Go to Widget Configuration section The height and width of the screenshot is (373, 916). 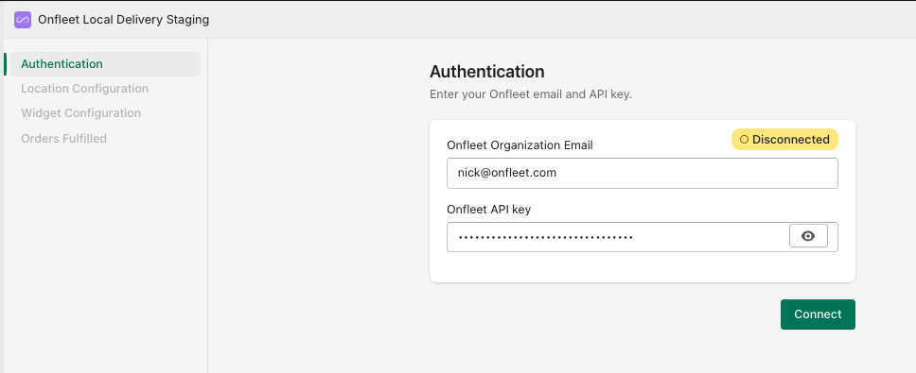click(80, 113)
